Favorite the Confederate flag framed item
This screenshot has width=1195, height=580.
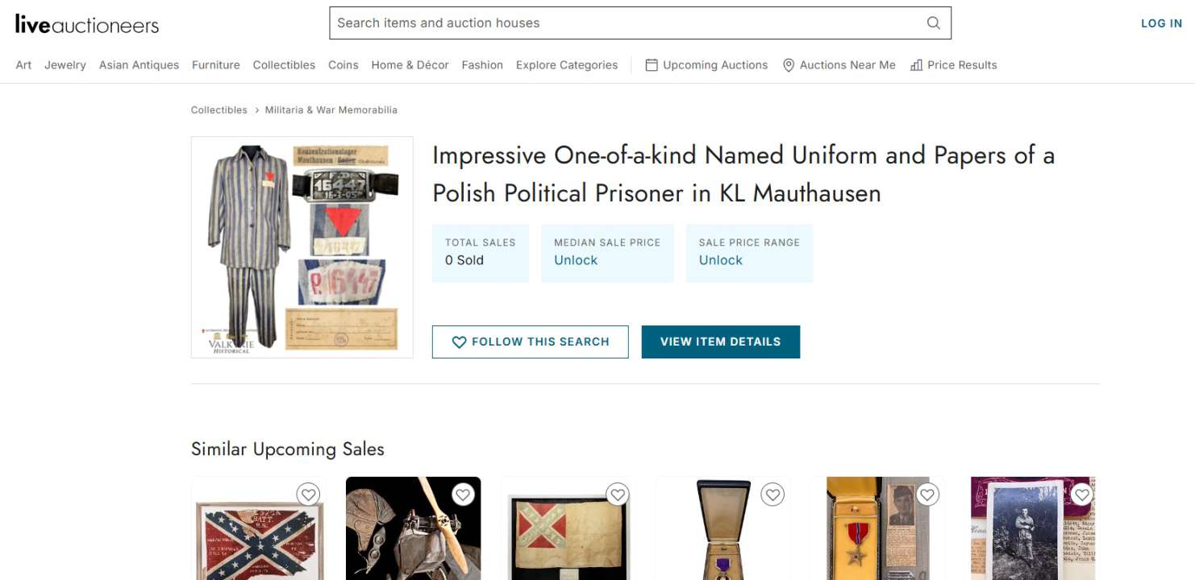point(308,494)
